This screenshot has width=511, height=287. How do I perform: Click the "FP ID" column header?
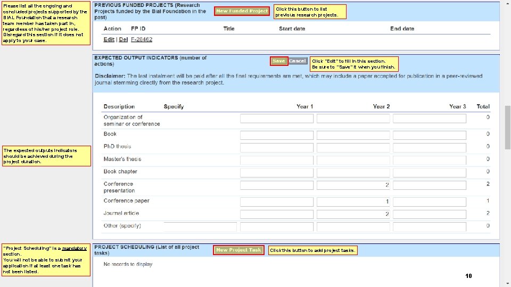point(138,29)
